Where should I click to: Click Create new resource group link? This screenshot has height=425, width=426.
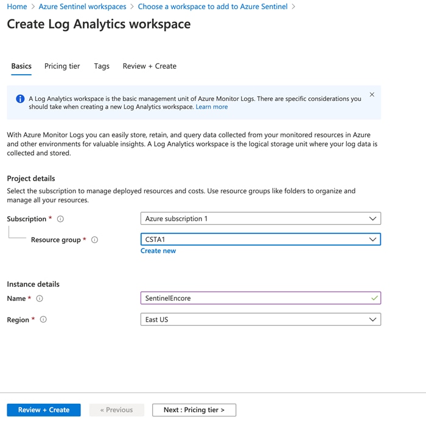pos(158,251)
